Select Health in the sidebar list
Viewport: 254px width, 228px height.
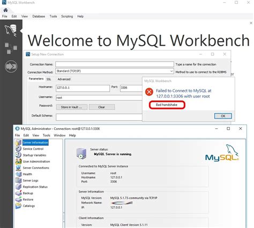pos(27,174)
